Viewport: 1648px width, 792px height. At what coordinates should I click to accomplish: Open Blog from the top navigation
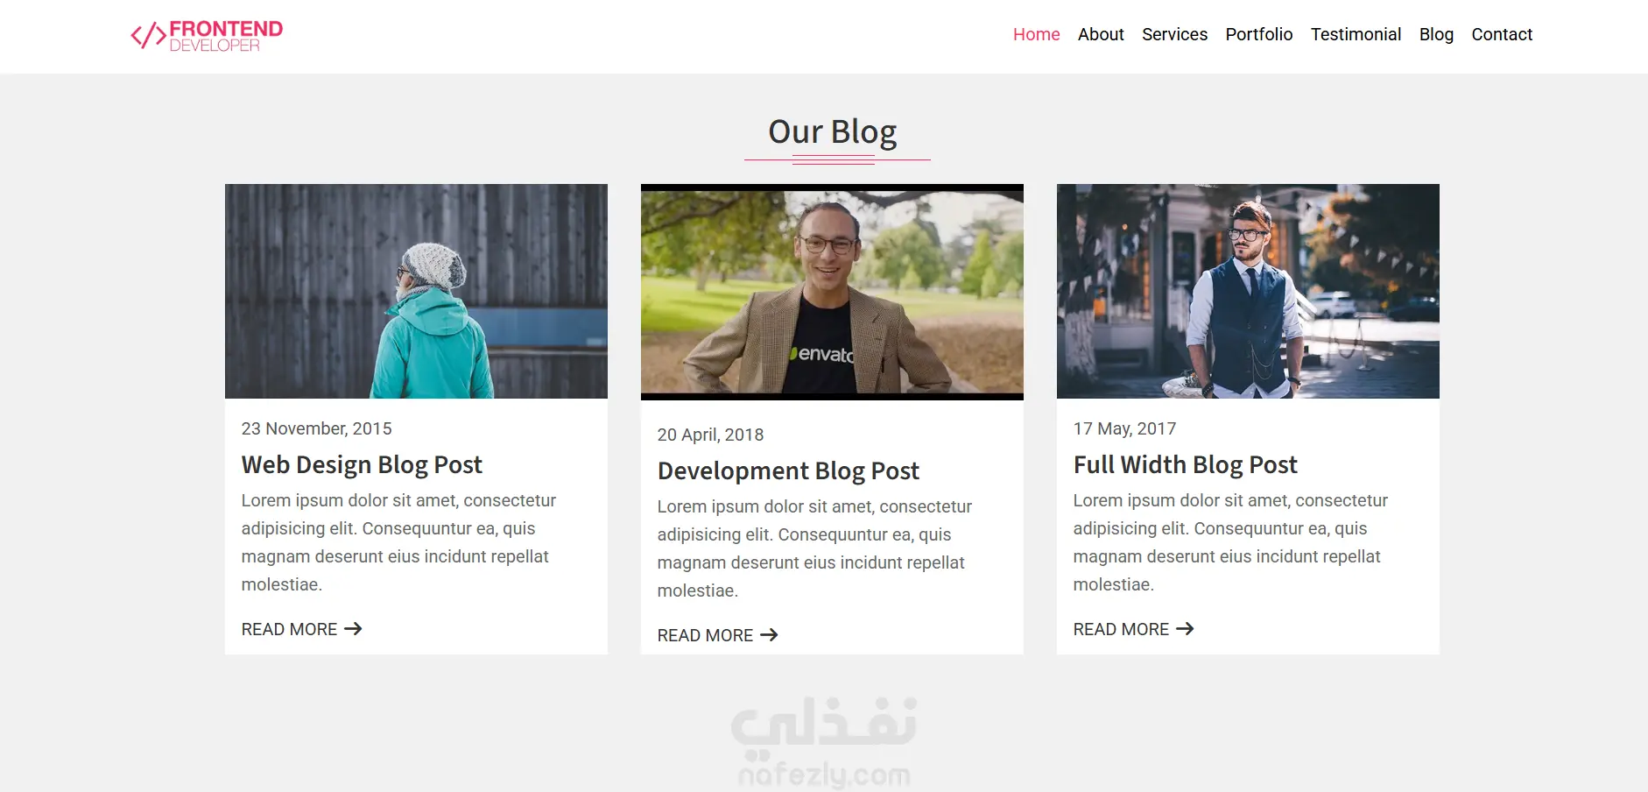[1436, 34]
